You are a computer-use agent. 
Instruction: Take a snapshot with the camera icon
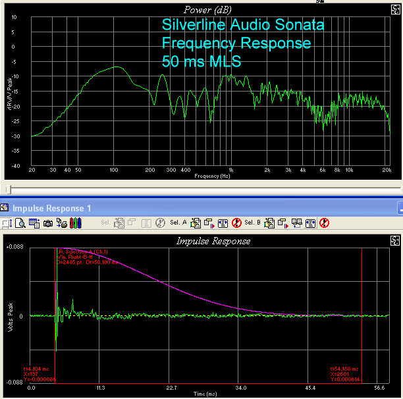[47, 223]
